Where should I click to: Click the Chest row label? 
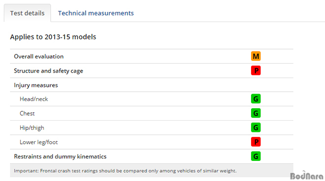click(27, 113)
